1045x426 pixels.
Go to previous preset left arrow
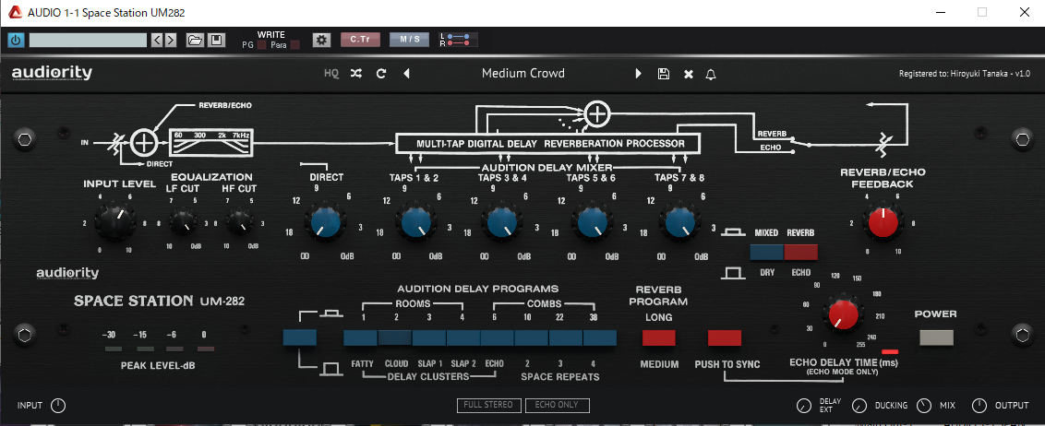click(406, 74)
